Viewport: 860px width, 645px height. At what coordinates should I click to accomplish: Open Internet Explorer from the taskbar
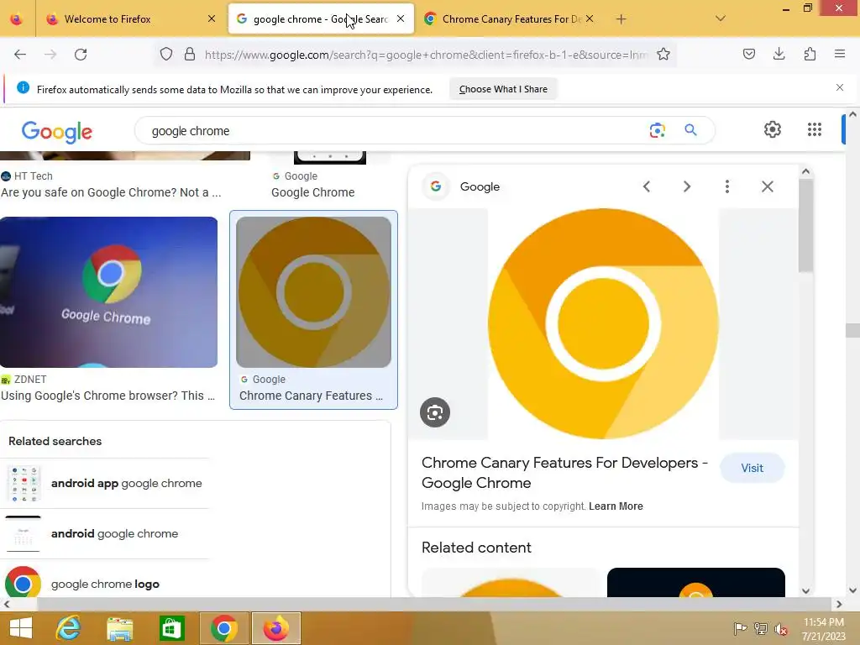[x=68, y=628]
